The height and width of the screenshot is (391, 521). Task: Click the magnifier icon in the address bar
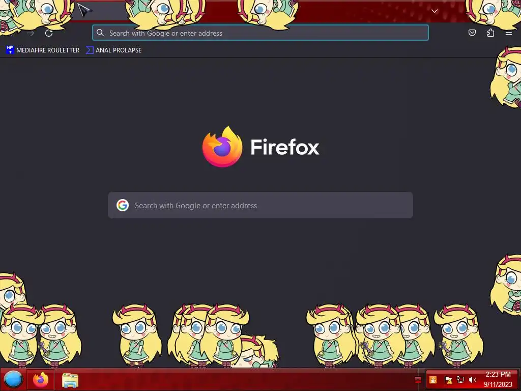[100, 33]
